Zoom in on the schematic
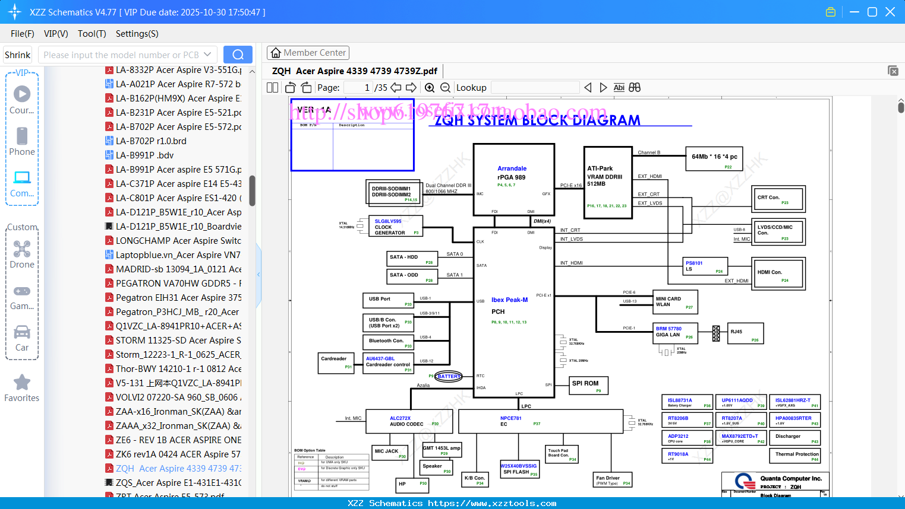The width and height of the screenshot is (905, 509). pyautogui.click(x=430, y=87)
